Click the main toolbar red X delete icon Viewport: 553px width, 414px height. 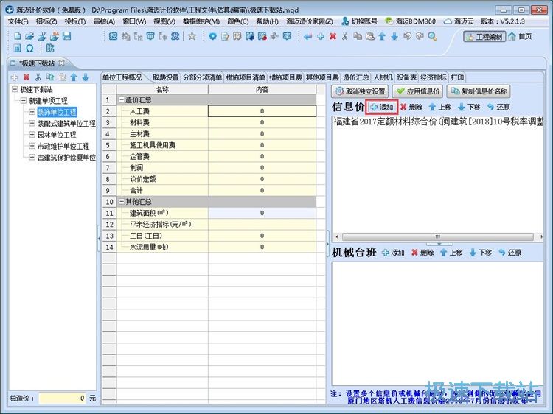[333, 36]
